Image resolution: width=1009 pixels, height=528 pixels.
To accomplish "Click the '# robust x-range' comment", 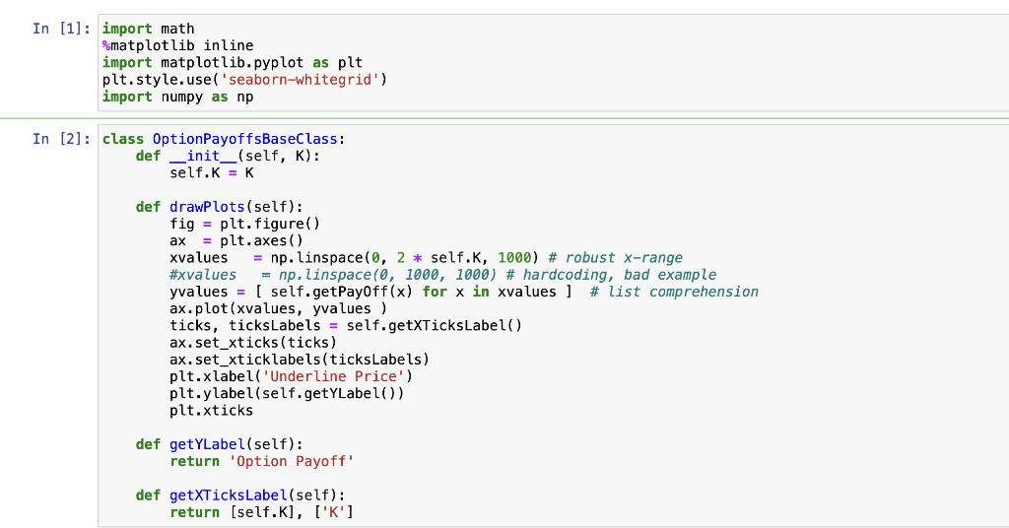I will tap(615, 258).
